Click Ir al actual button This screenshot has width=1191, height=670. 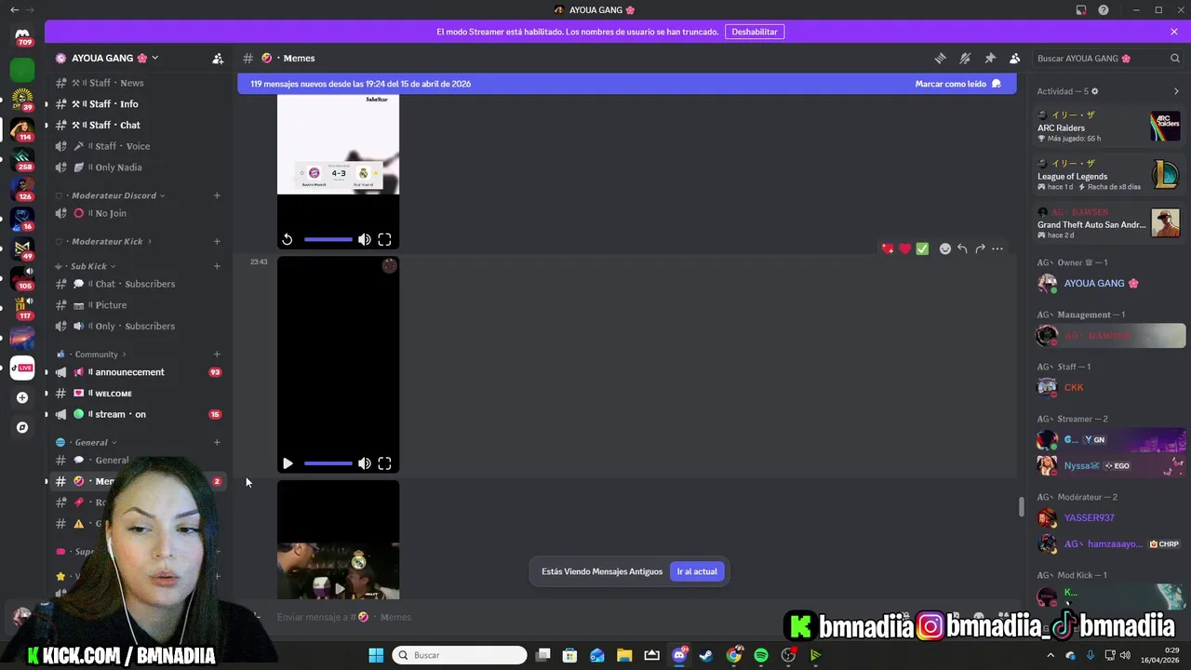click(697, 571)
